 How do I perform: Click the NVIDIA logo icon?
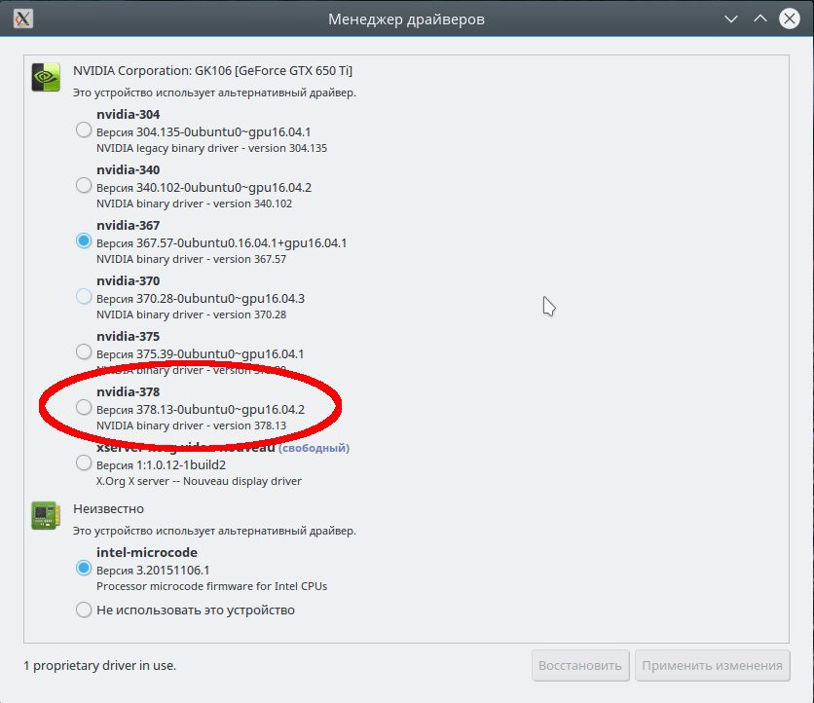(x=46, y=77)
